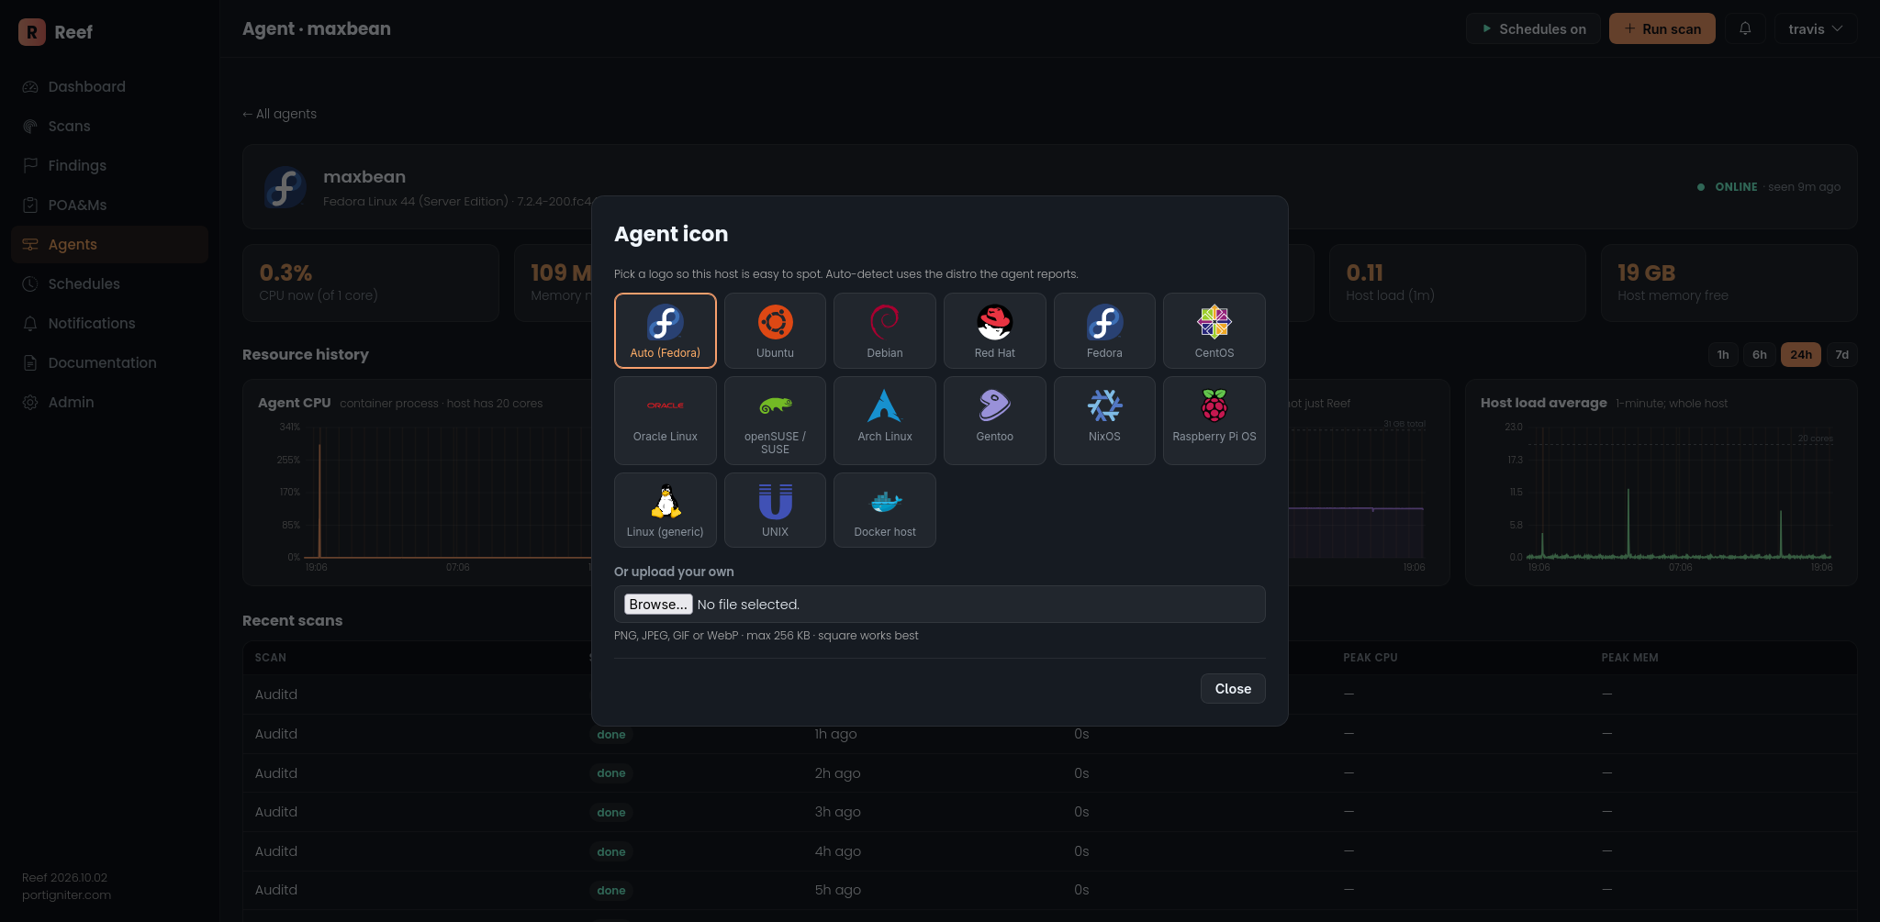The width and height of the screenshot is (1880, 922).
Task: Click the maxbean agent Fedora avatar
Action: pyautogui.click(x=285, y=187)
